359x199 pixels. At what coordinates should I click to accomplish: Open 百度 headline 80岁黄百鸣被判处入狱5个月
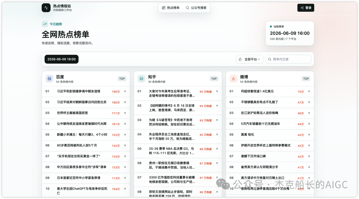pos(77,145)
